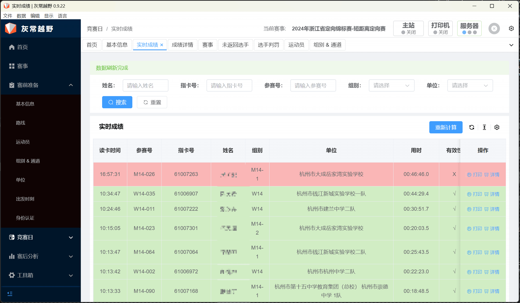Expand the 赛后分析 sidebar section
This screenshot has width=520, height=303.
click(x=41, y=256)
